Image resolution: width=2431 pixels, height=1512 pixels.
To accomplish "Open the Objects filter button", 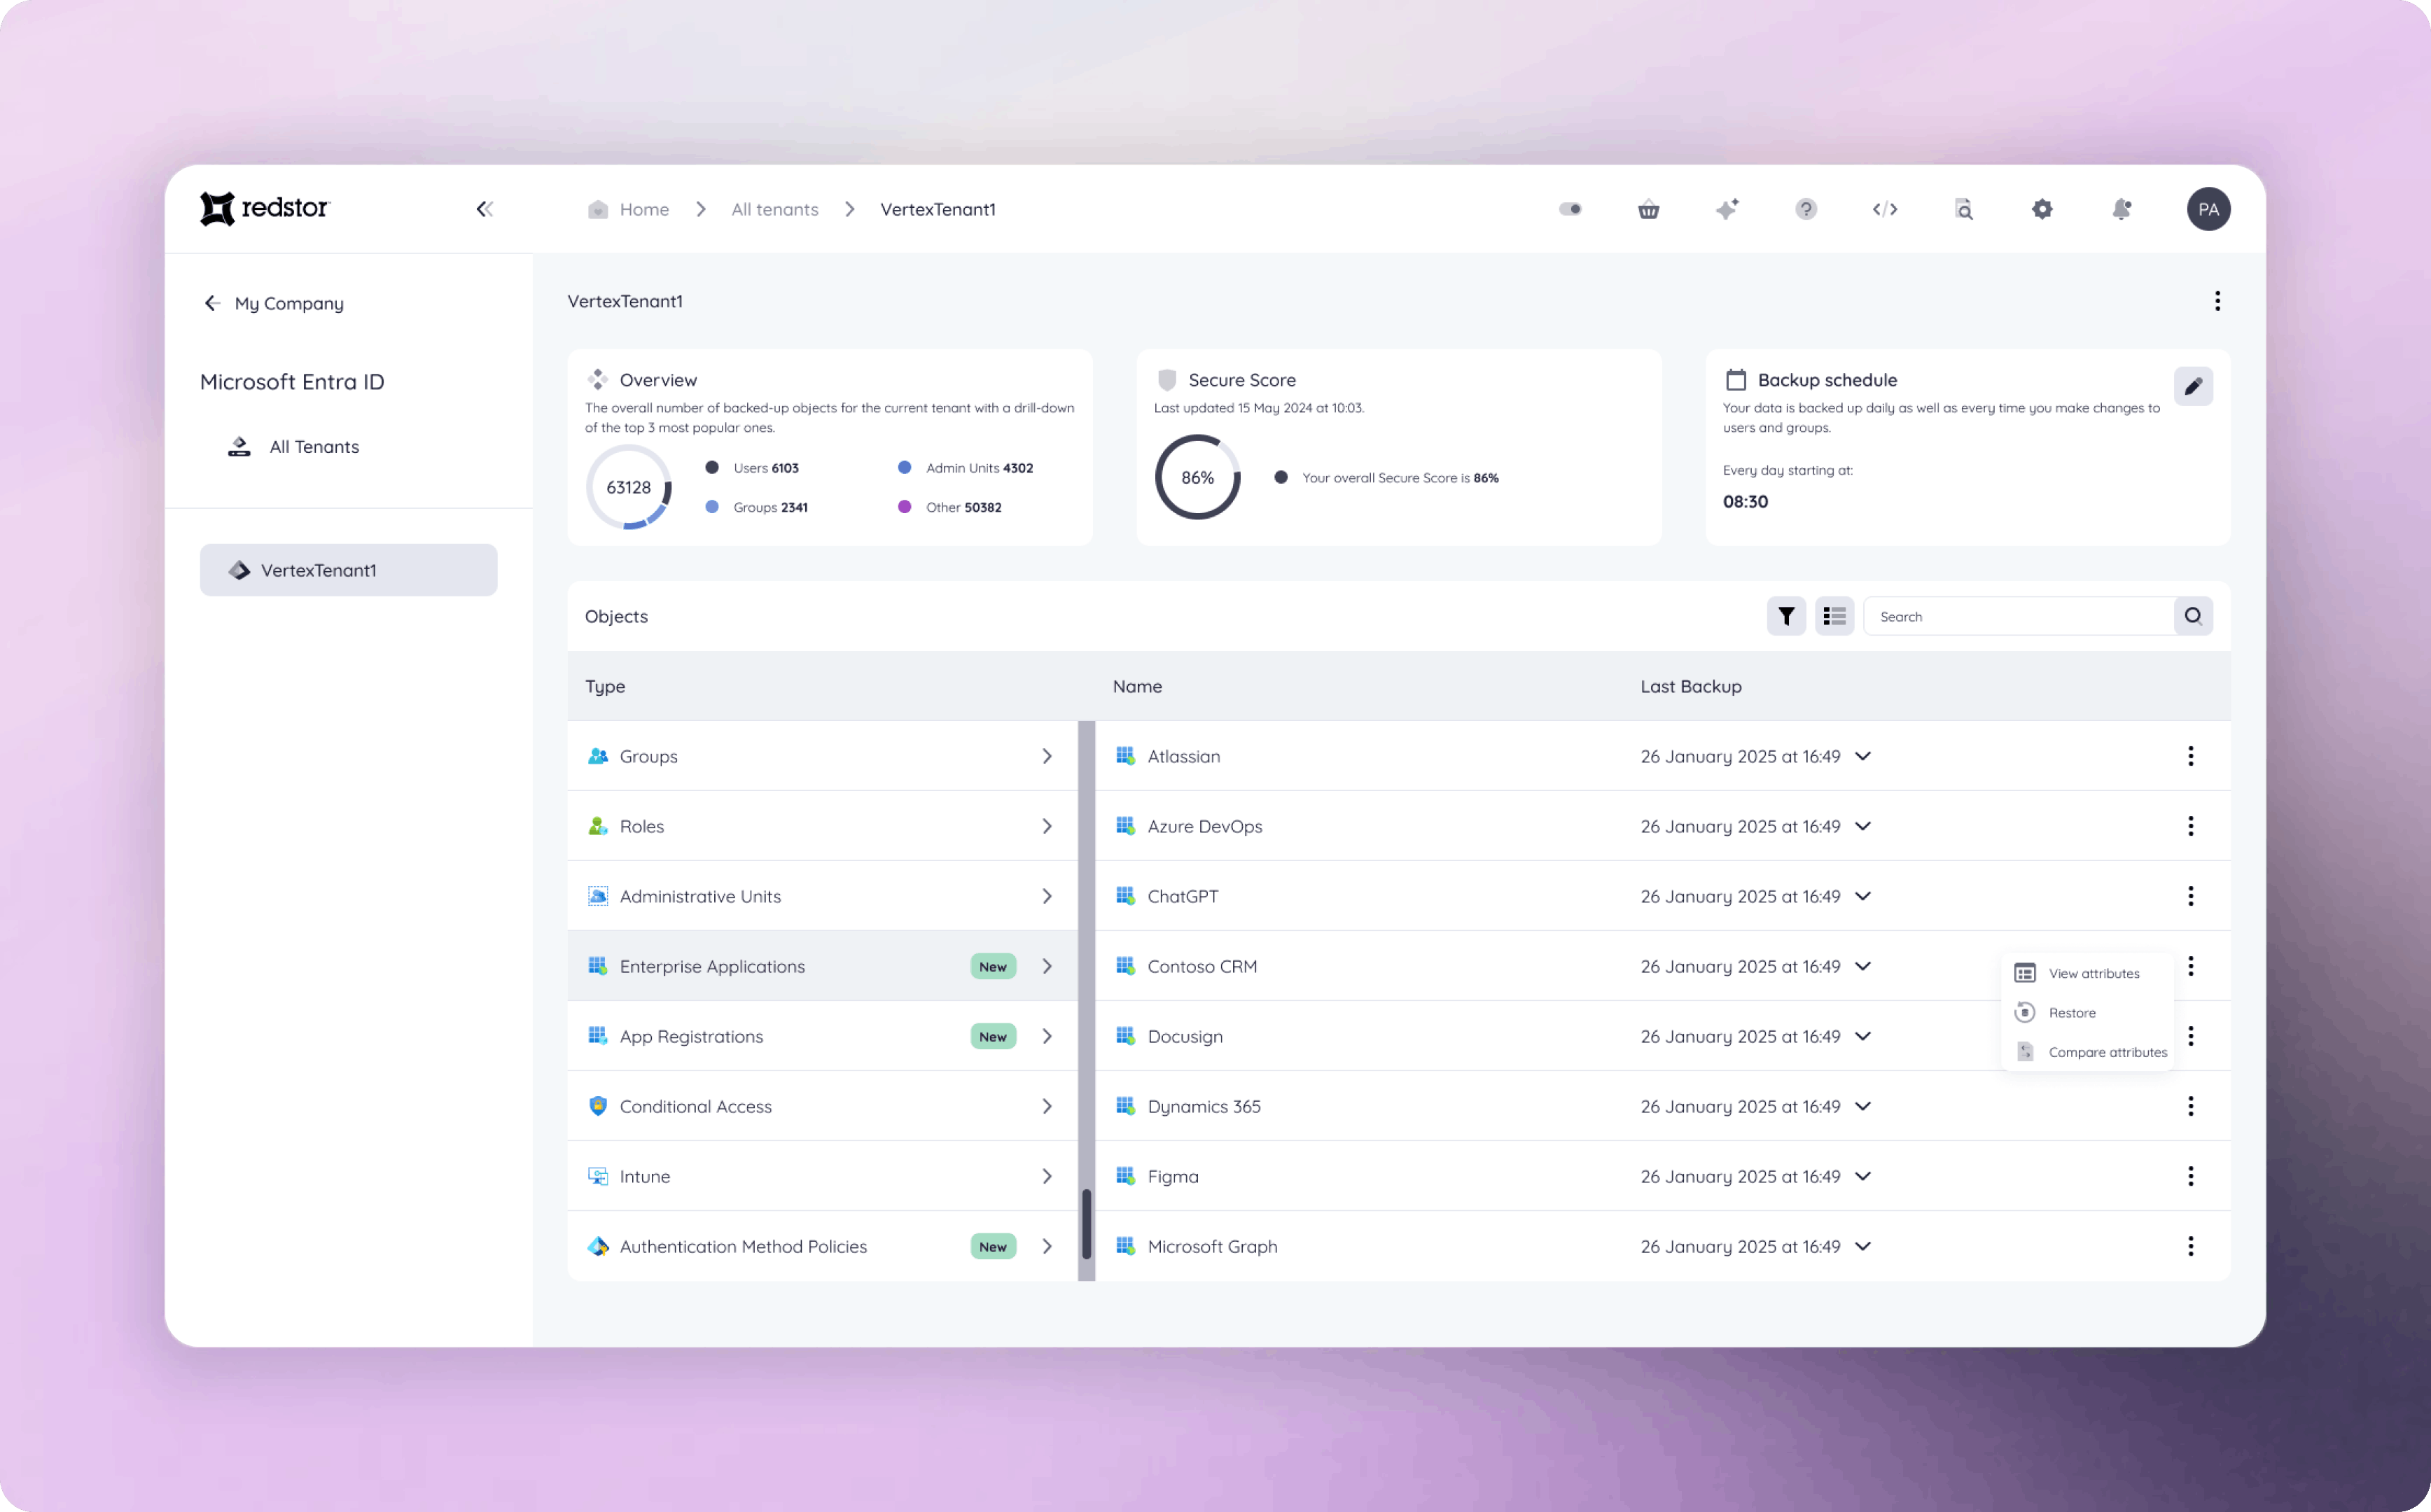I will tap(1786, 616).
